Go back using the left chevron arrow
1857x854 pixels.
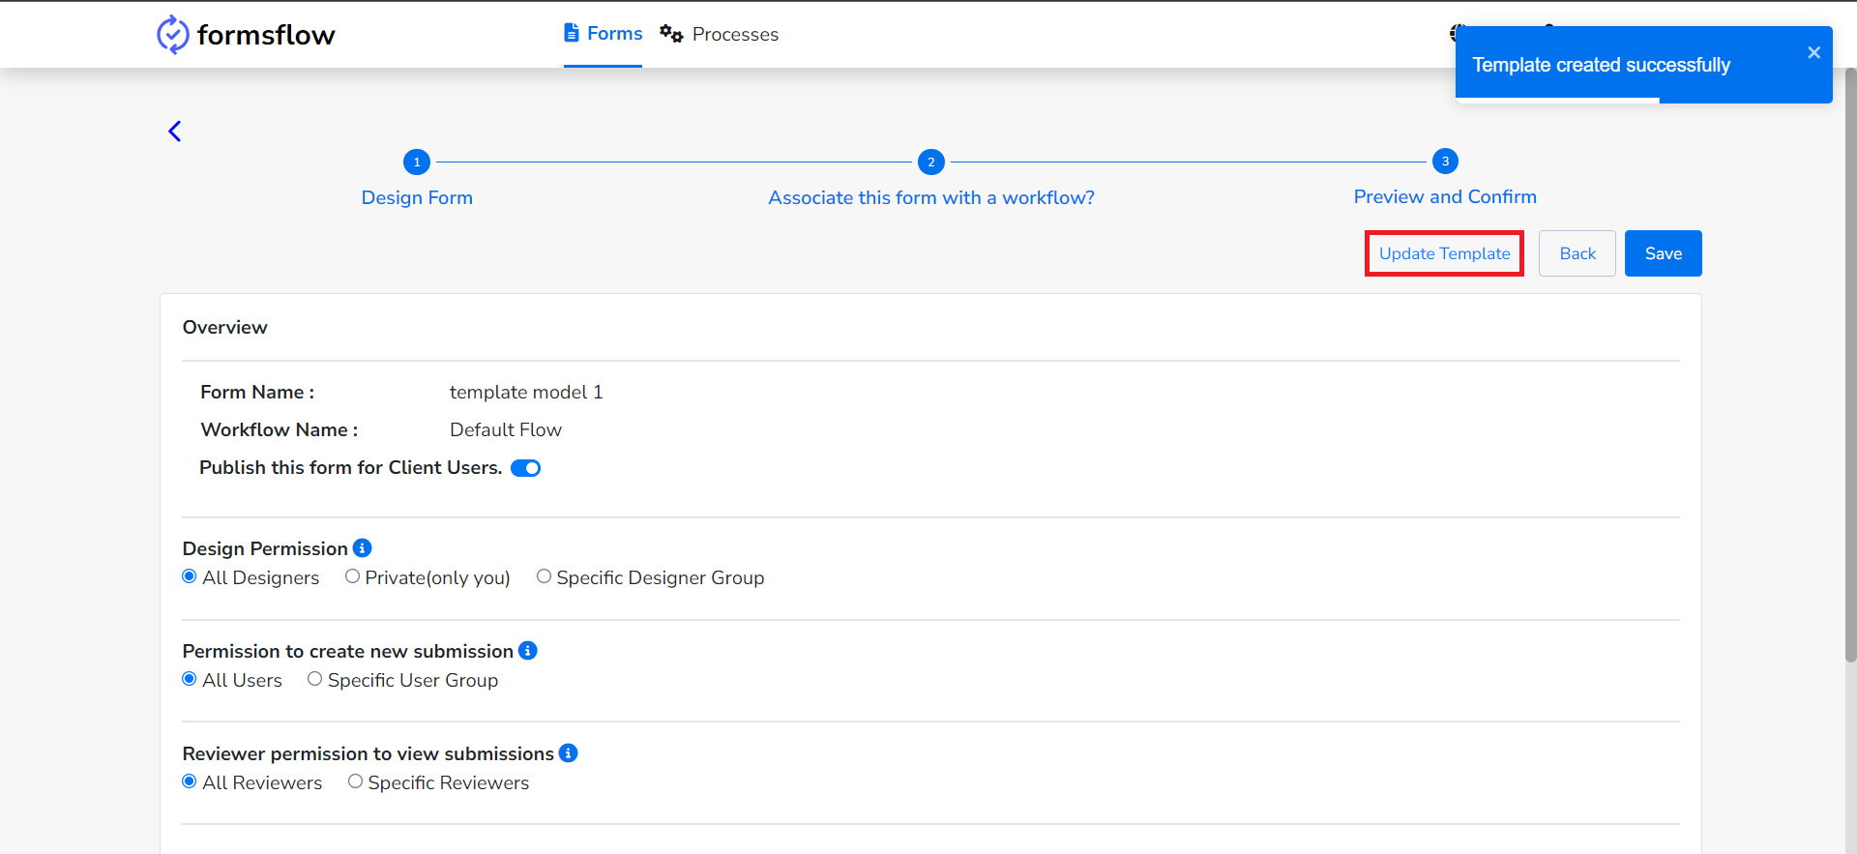175,132
